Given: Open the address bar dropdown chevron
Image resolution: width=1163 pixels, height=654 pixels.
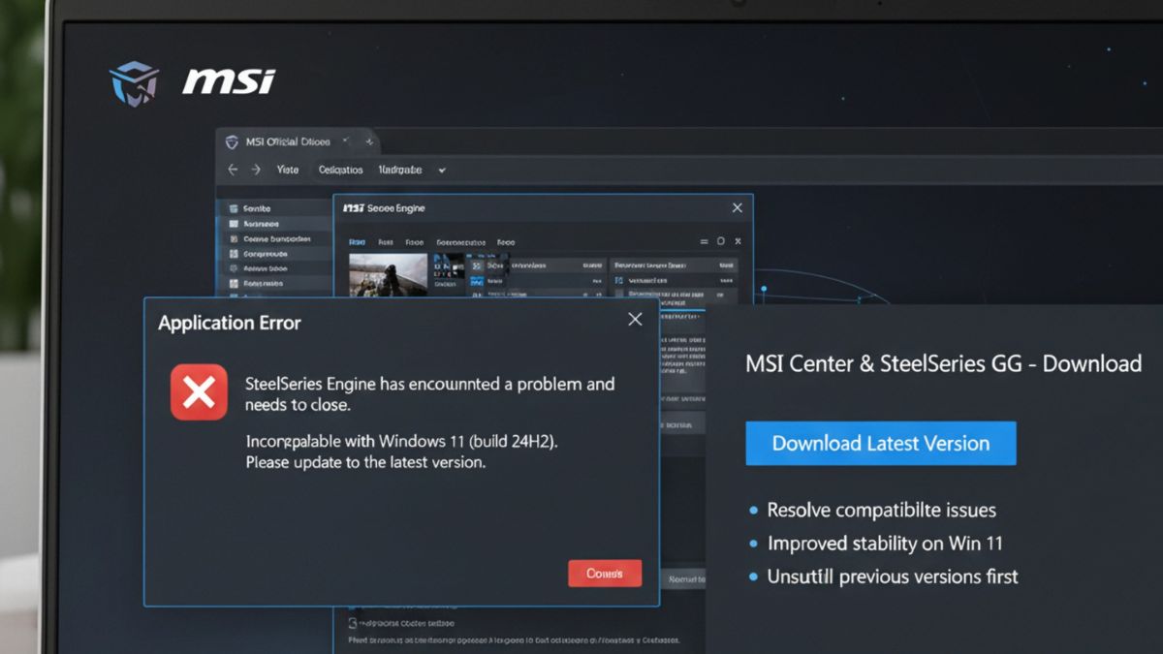Looking at the screenshot, I should click(441, 170).
